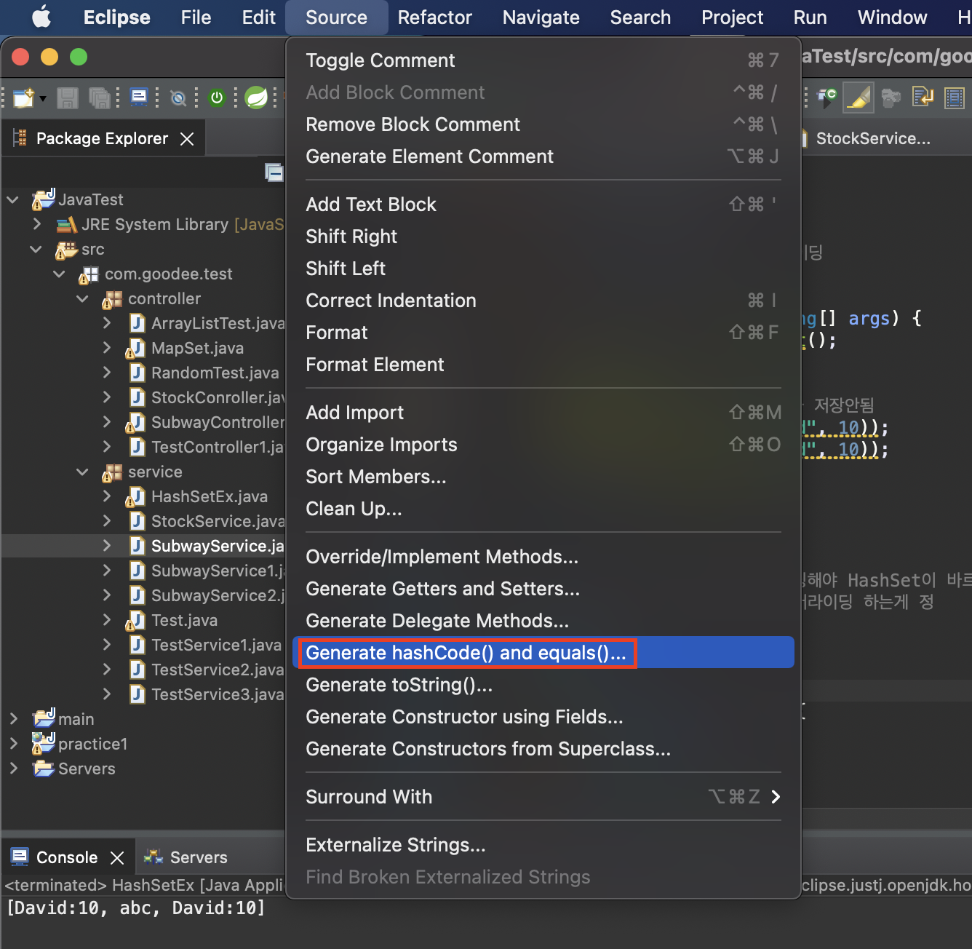972x949 pixels.
Task: Open the Apple menu
Action: click(x=41, y=17)
